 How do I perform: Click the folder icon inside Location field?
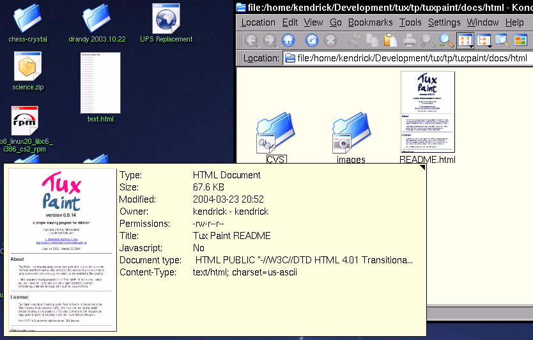290,58
